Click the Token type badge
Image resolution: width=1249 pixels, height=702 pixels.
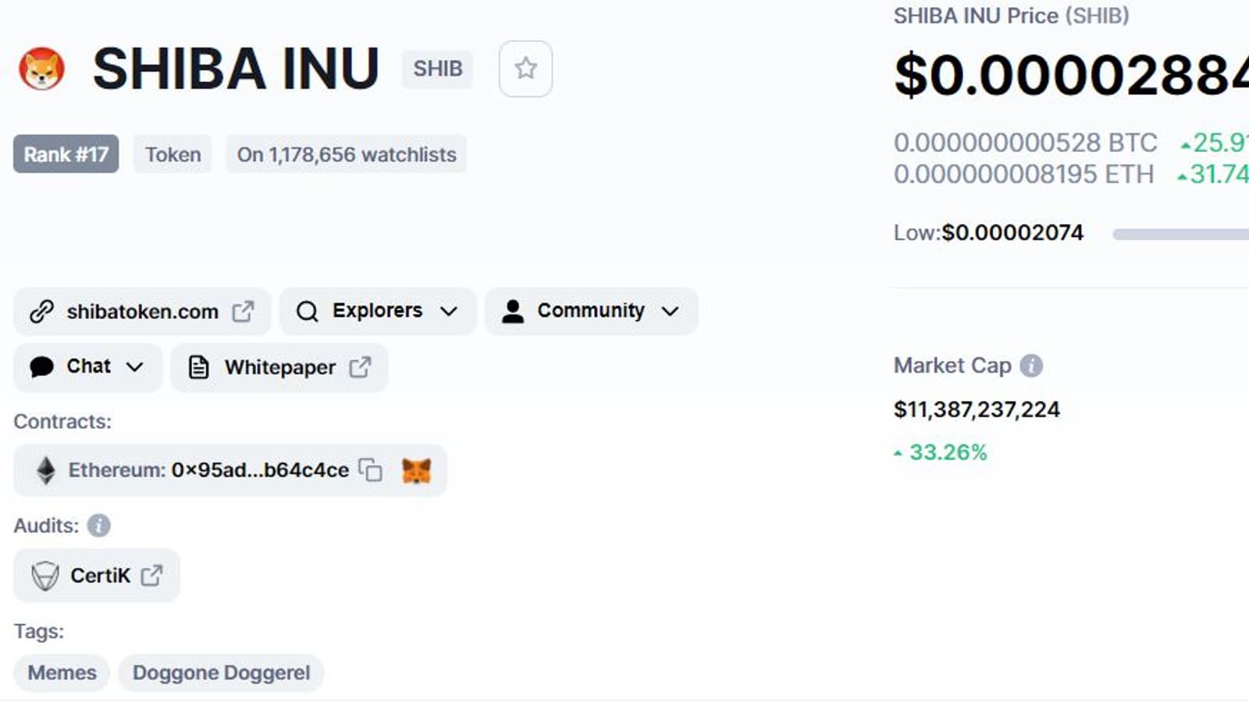(x=173, y=154)
